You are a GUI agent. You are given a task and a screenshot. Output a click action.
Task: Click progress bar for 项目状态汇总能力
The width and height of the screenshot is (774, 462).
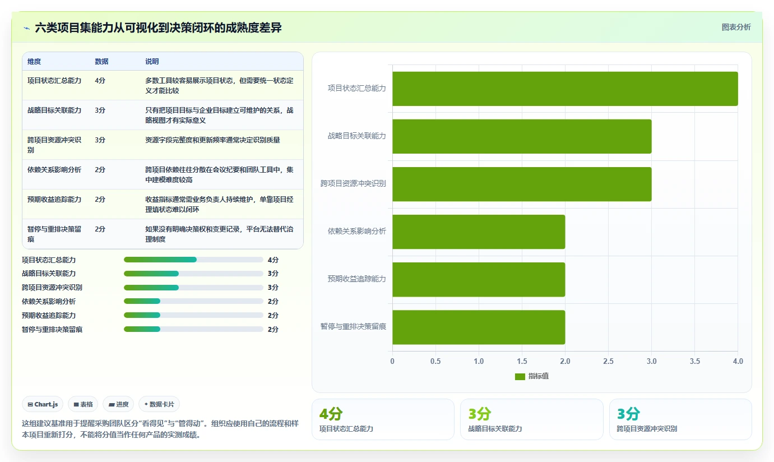click(x=193, y=260)
